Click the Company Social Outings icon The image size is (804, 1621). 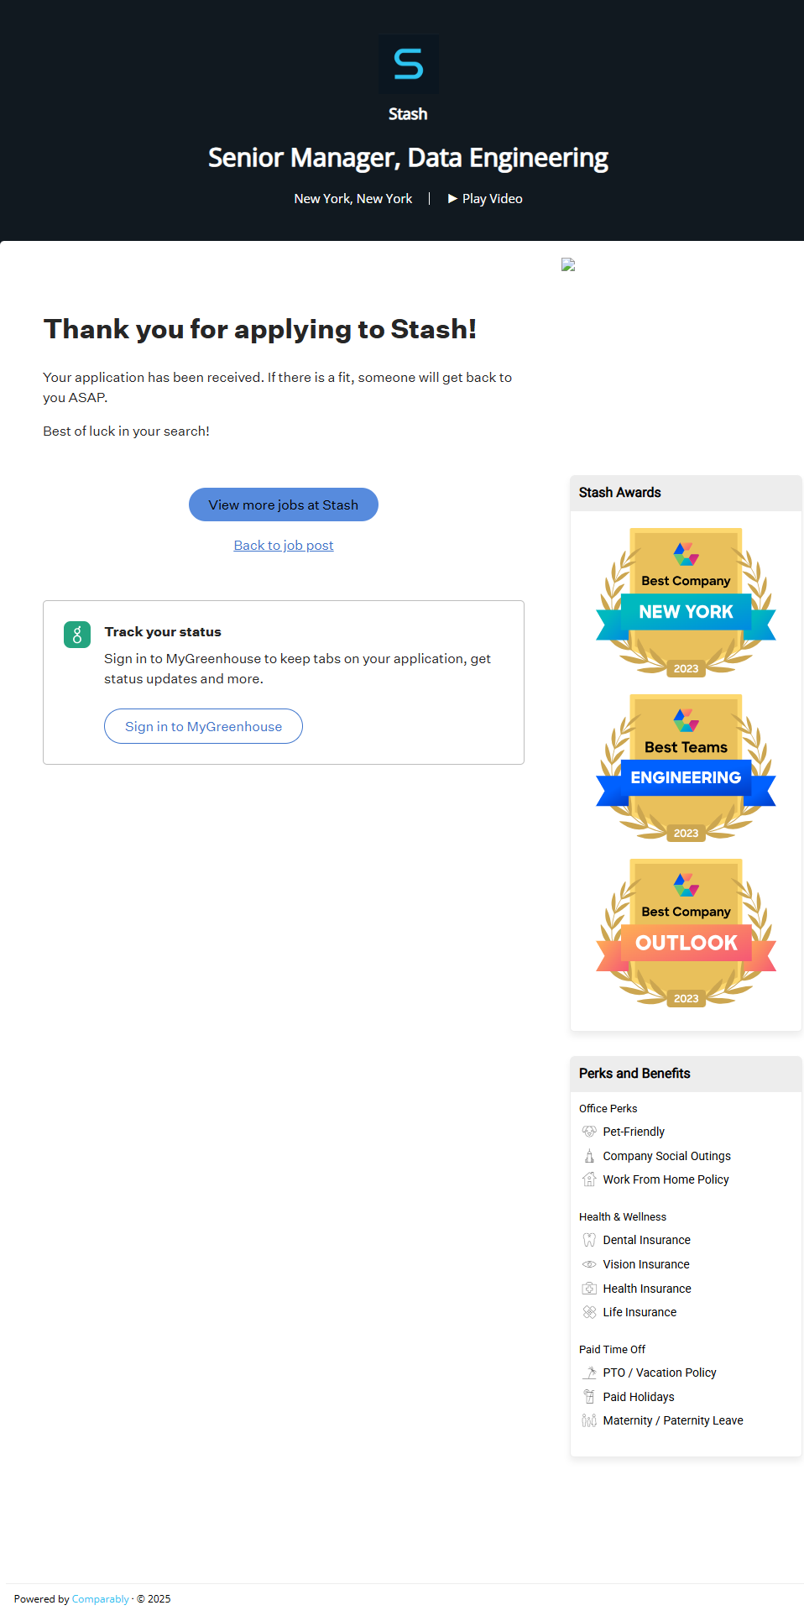pos(589,1156)
